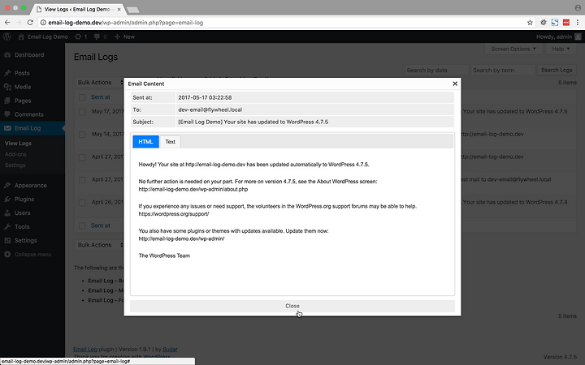Click the Search Logs button
Viewport: 585px width, 365px height.
(557, 70)
